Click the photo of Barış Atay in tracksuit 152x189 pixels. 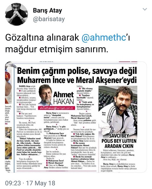(118, 110)
